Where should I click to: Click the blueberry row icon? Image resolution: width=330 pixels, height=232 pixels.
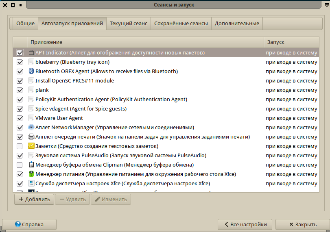click(x=31, y=62)
